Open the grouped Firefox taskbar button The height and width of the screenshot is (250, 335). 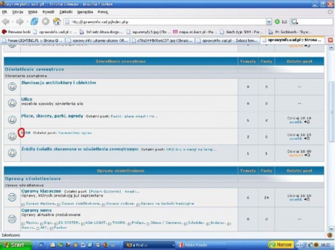pos(149,245)
